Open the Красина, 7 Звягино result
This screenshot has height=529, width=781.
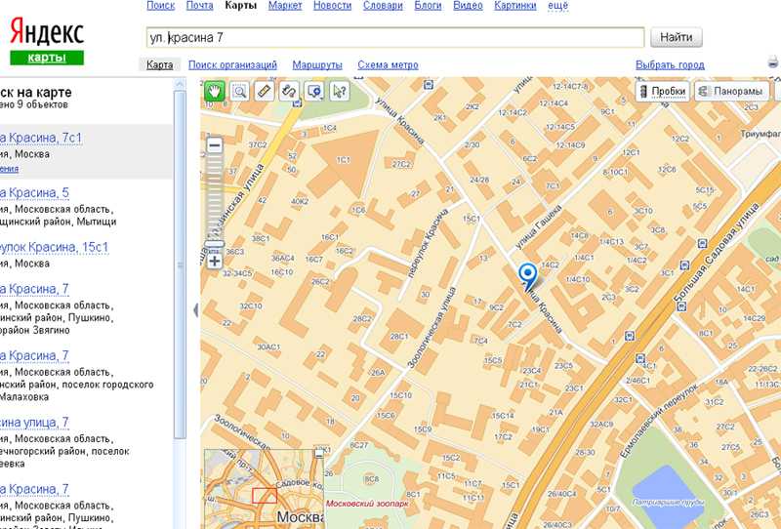coord(34,289)
